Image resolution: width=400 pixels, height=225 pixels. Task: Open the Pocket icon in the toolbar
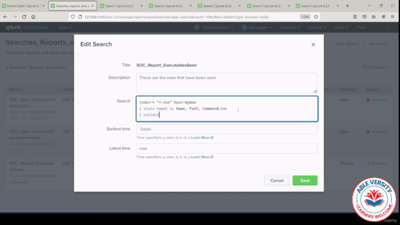tap(364, 17)
